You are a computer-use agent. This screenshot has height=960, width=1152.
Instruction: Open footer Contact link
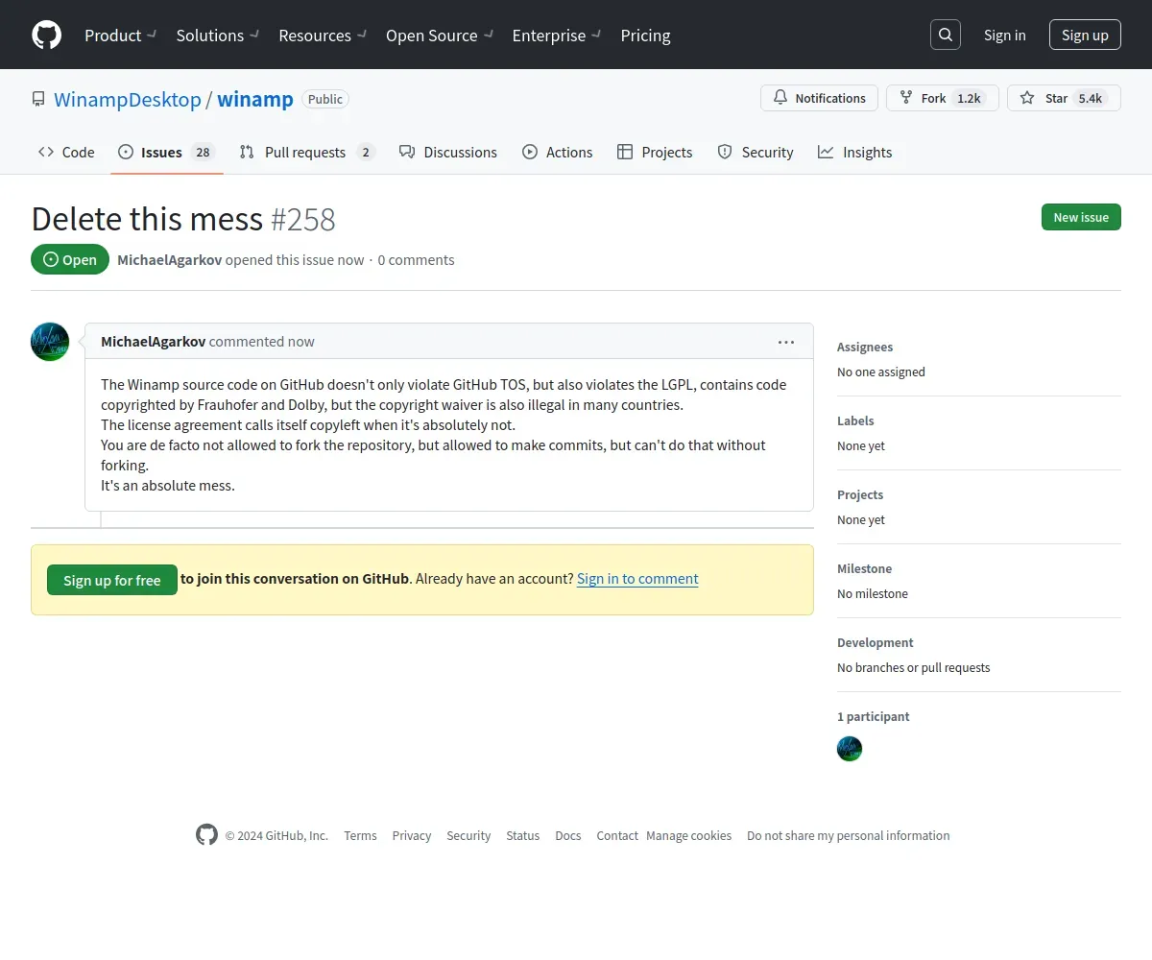(x=617, y=835)
